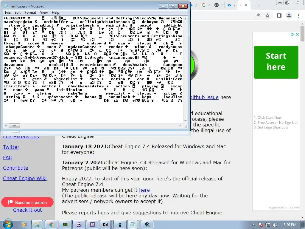The image size is (305, 229).
Task: Switch to the Chrome-icon browser tab
Action: tap(219, 5)
